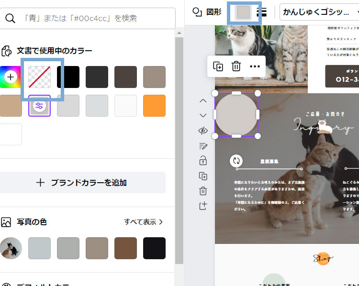The image size is (359, 286).
Task: Open the more options three-dot menu
Action: [255, 66]
